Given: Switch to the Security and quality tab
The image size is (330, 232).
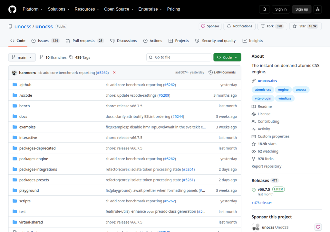Looking at the screenshot, I should [216, 41].
